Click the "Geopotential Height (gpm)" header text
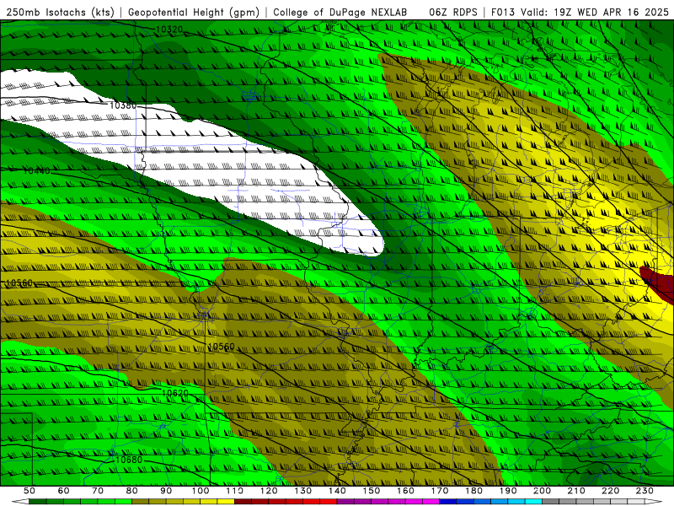The height and width of the screenshot is (506, 674). click(x=194, y=13)
